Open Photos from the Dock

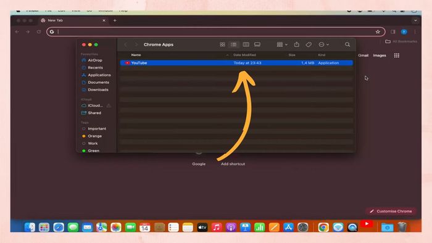116,228
